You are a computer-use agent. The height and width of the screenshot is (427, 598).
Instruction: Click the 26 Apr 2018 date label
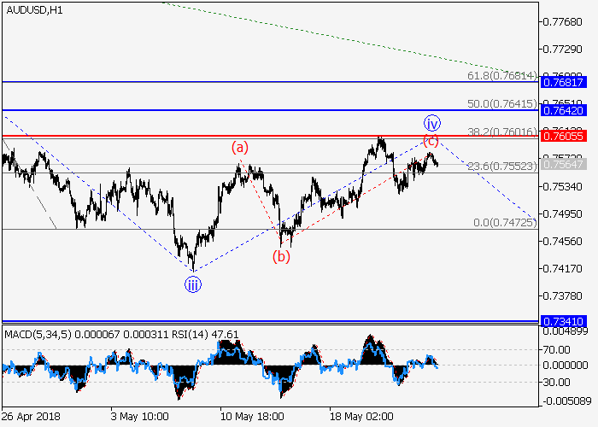click(30, 418)
